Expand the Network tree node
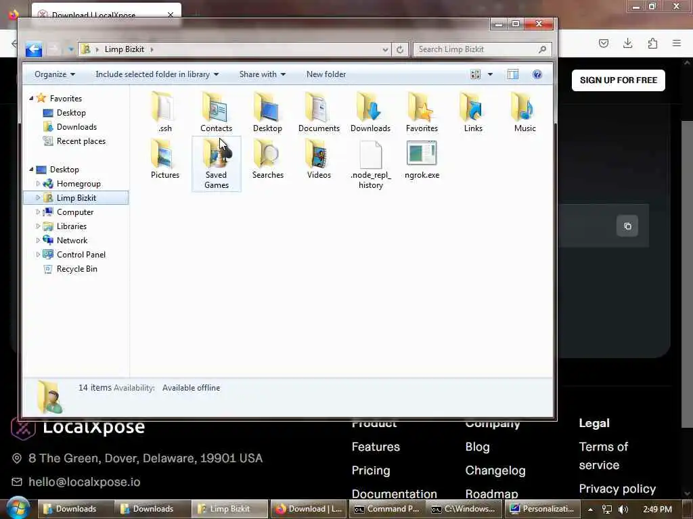 [x=38, y=240]
